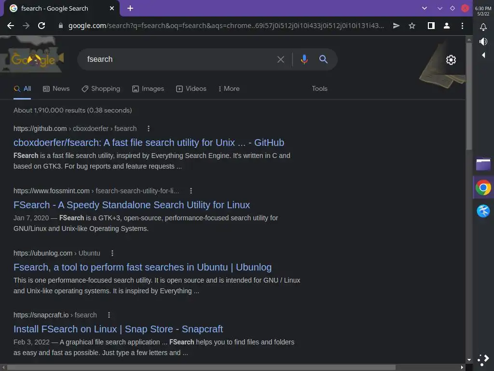Open the file manager folder icon
The width and height of the screenshot is (494, 371).
[x=483, y=164]
